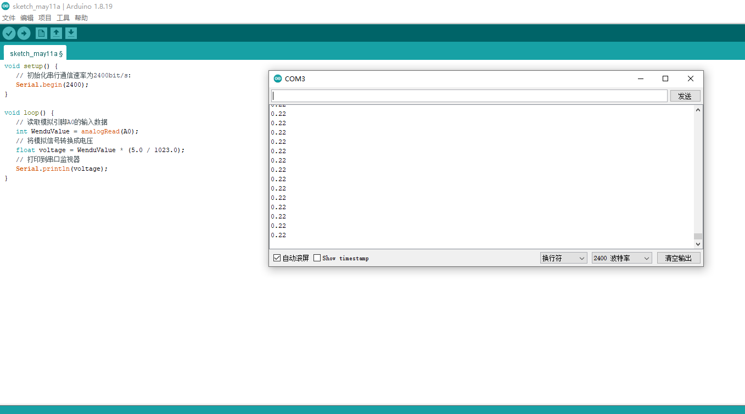The image size is (745, 414).
Task: Open the 工具 menu
Action: [x=63, y=18]
